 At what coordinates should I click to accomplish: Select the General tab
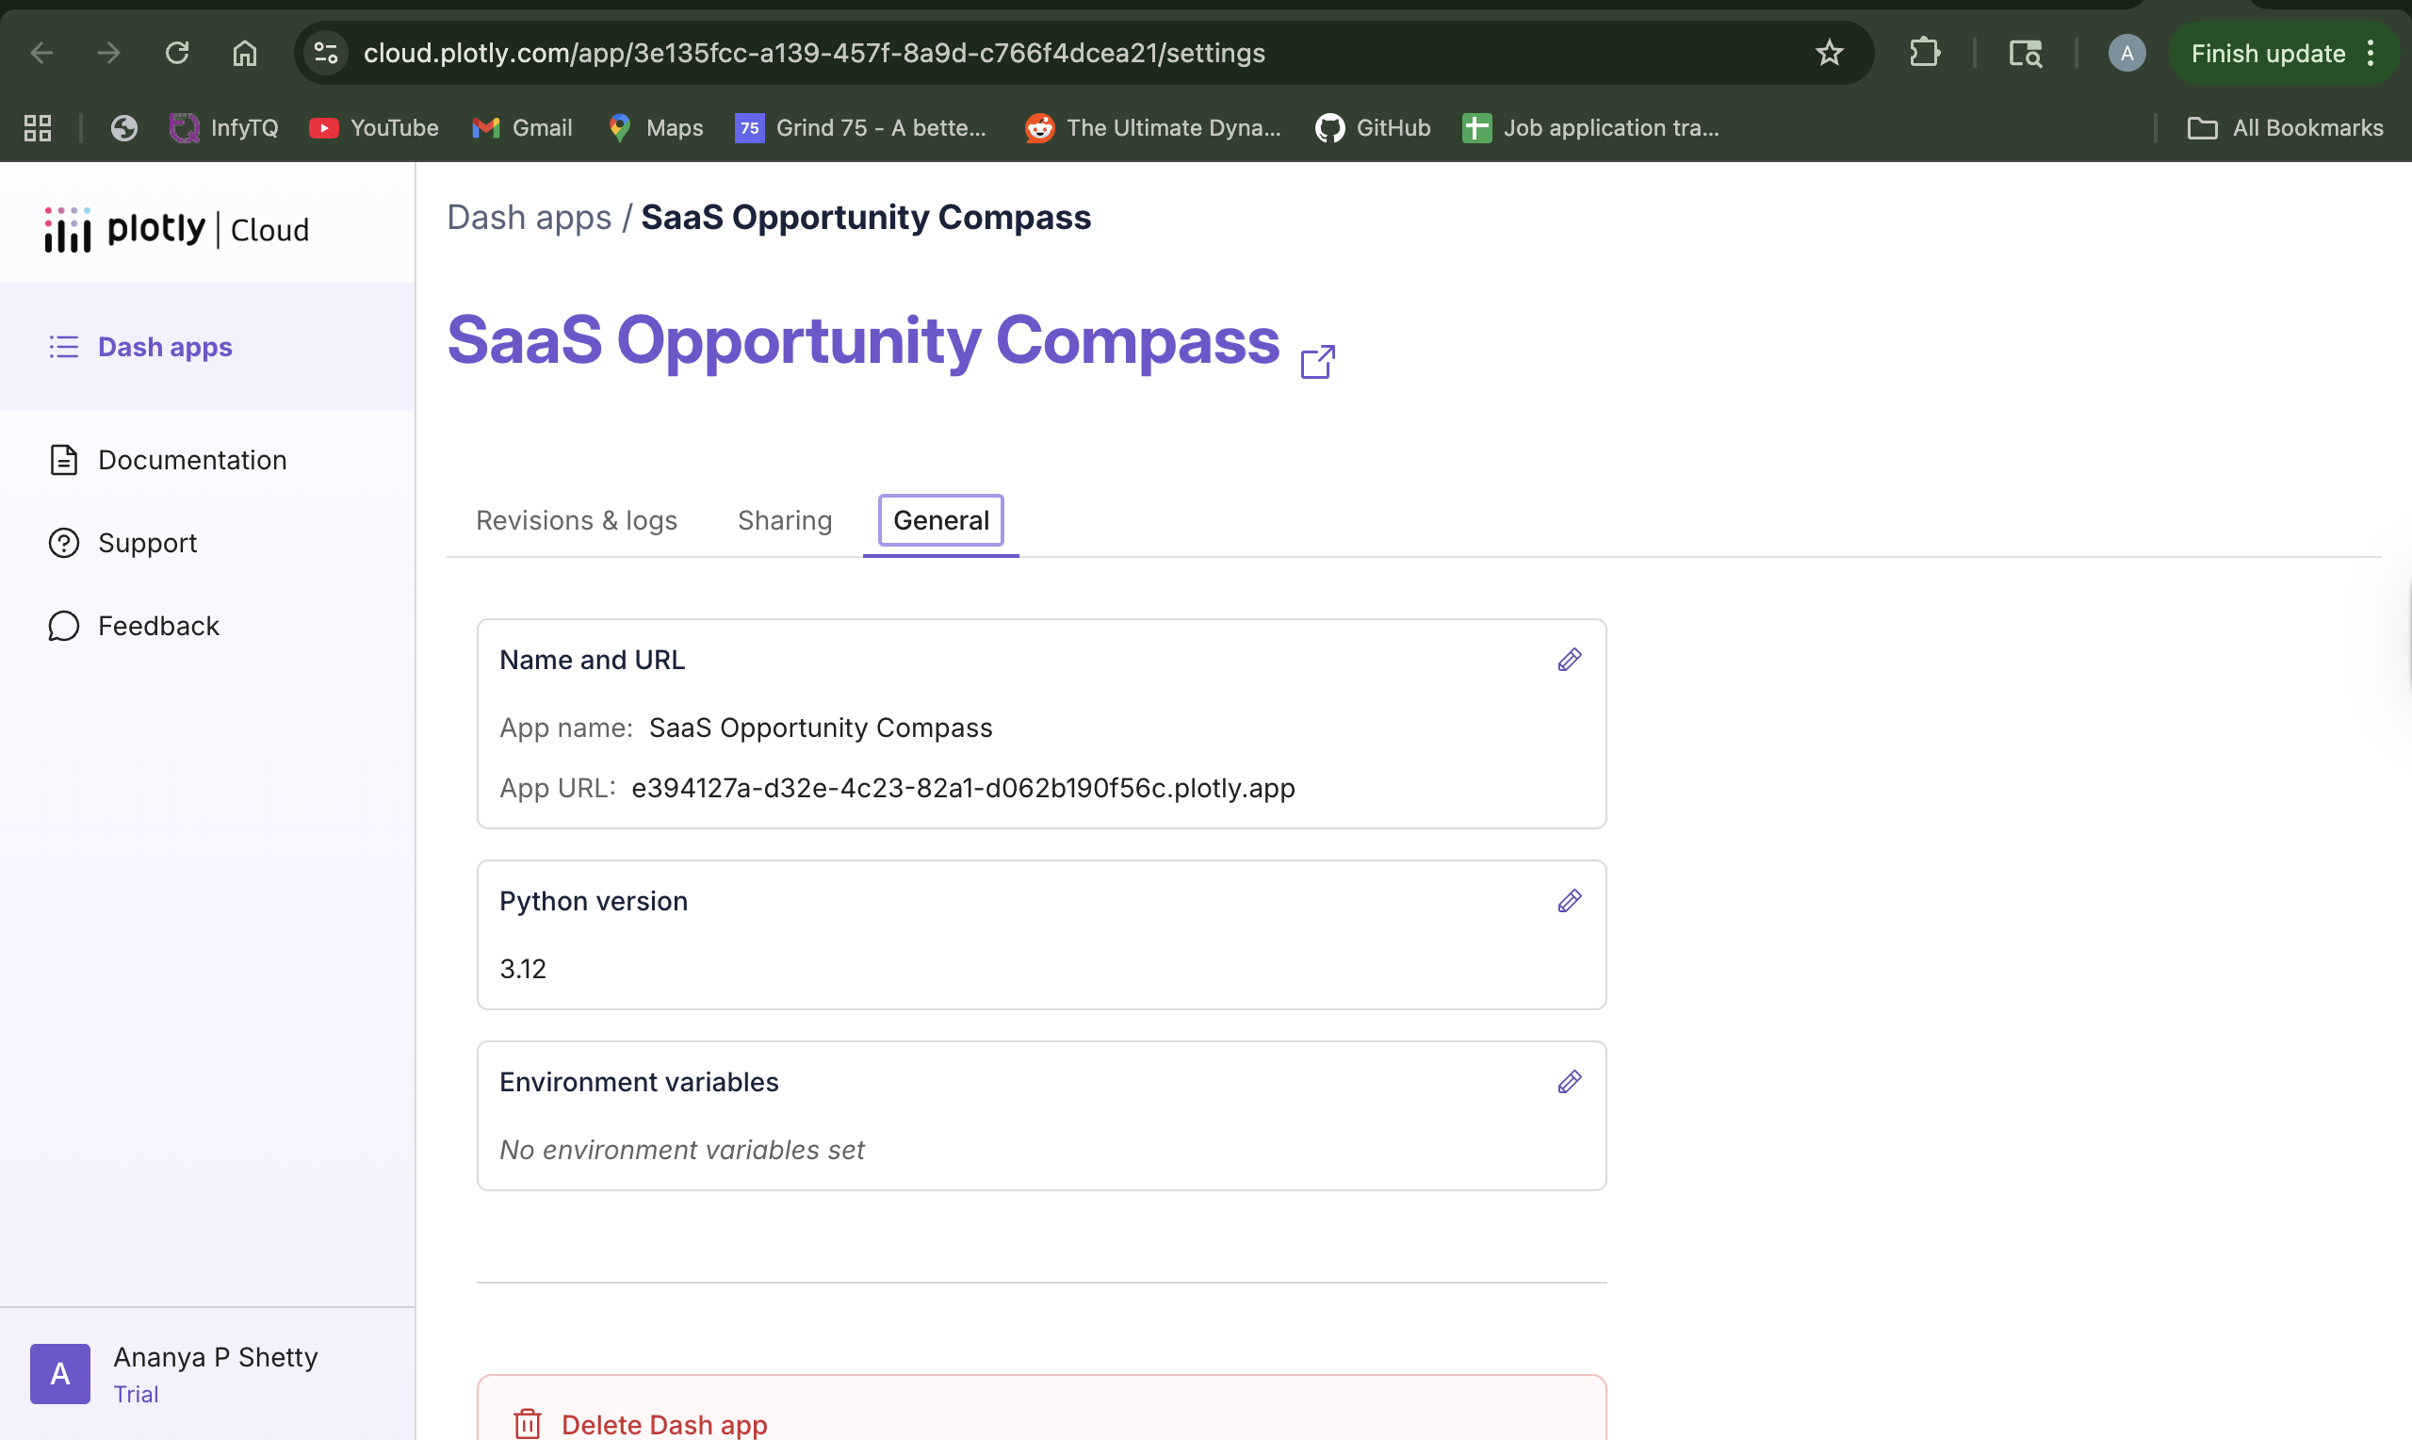[939, 520]
